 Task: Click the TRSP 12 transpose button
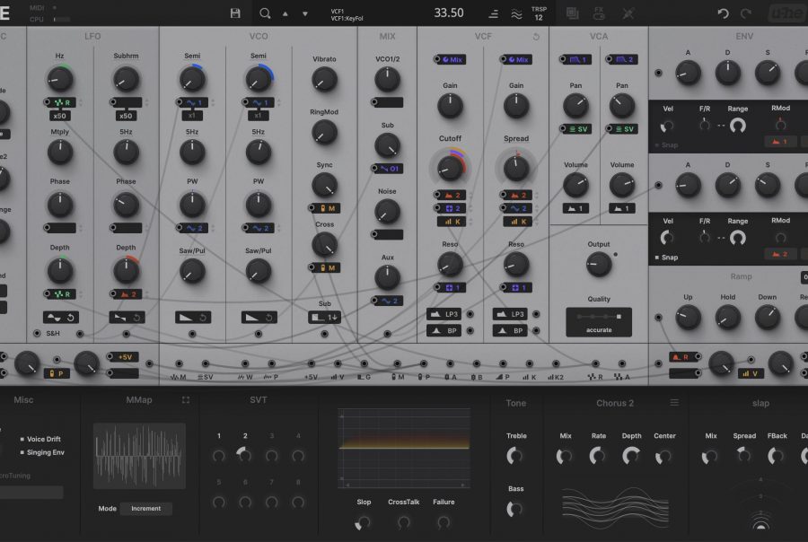click(x=539, y=13)
